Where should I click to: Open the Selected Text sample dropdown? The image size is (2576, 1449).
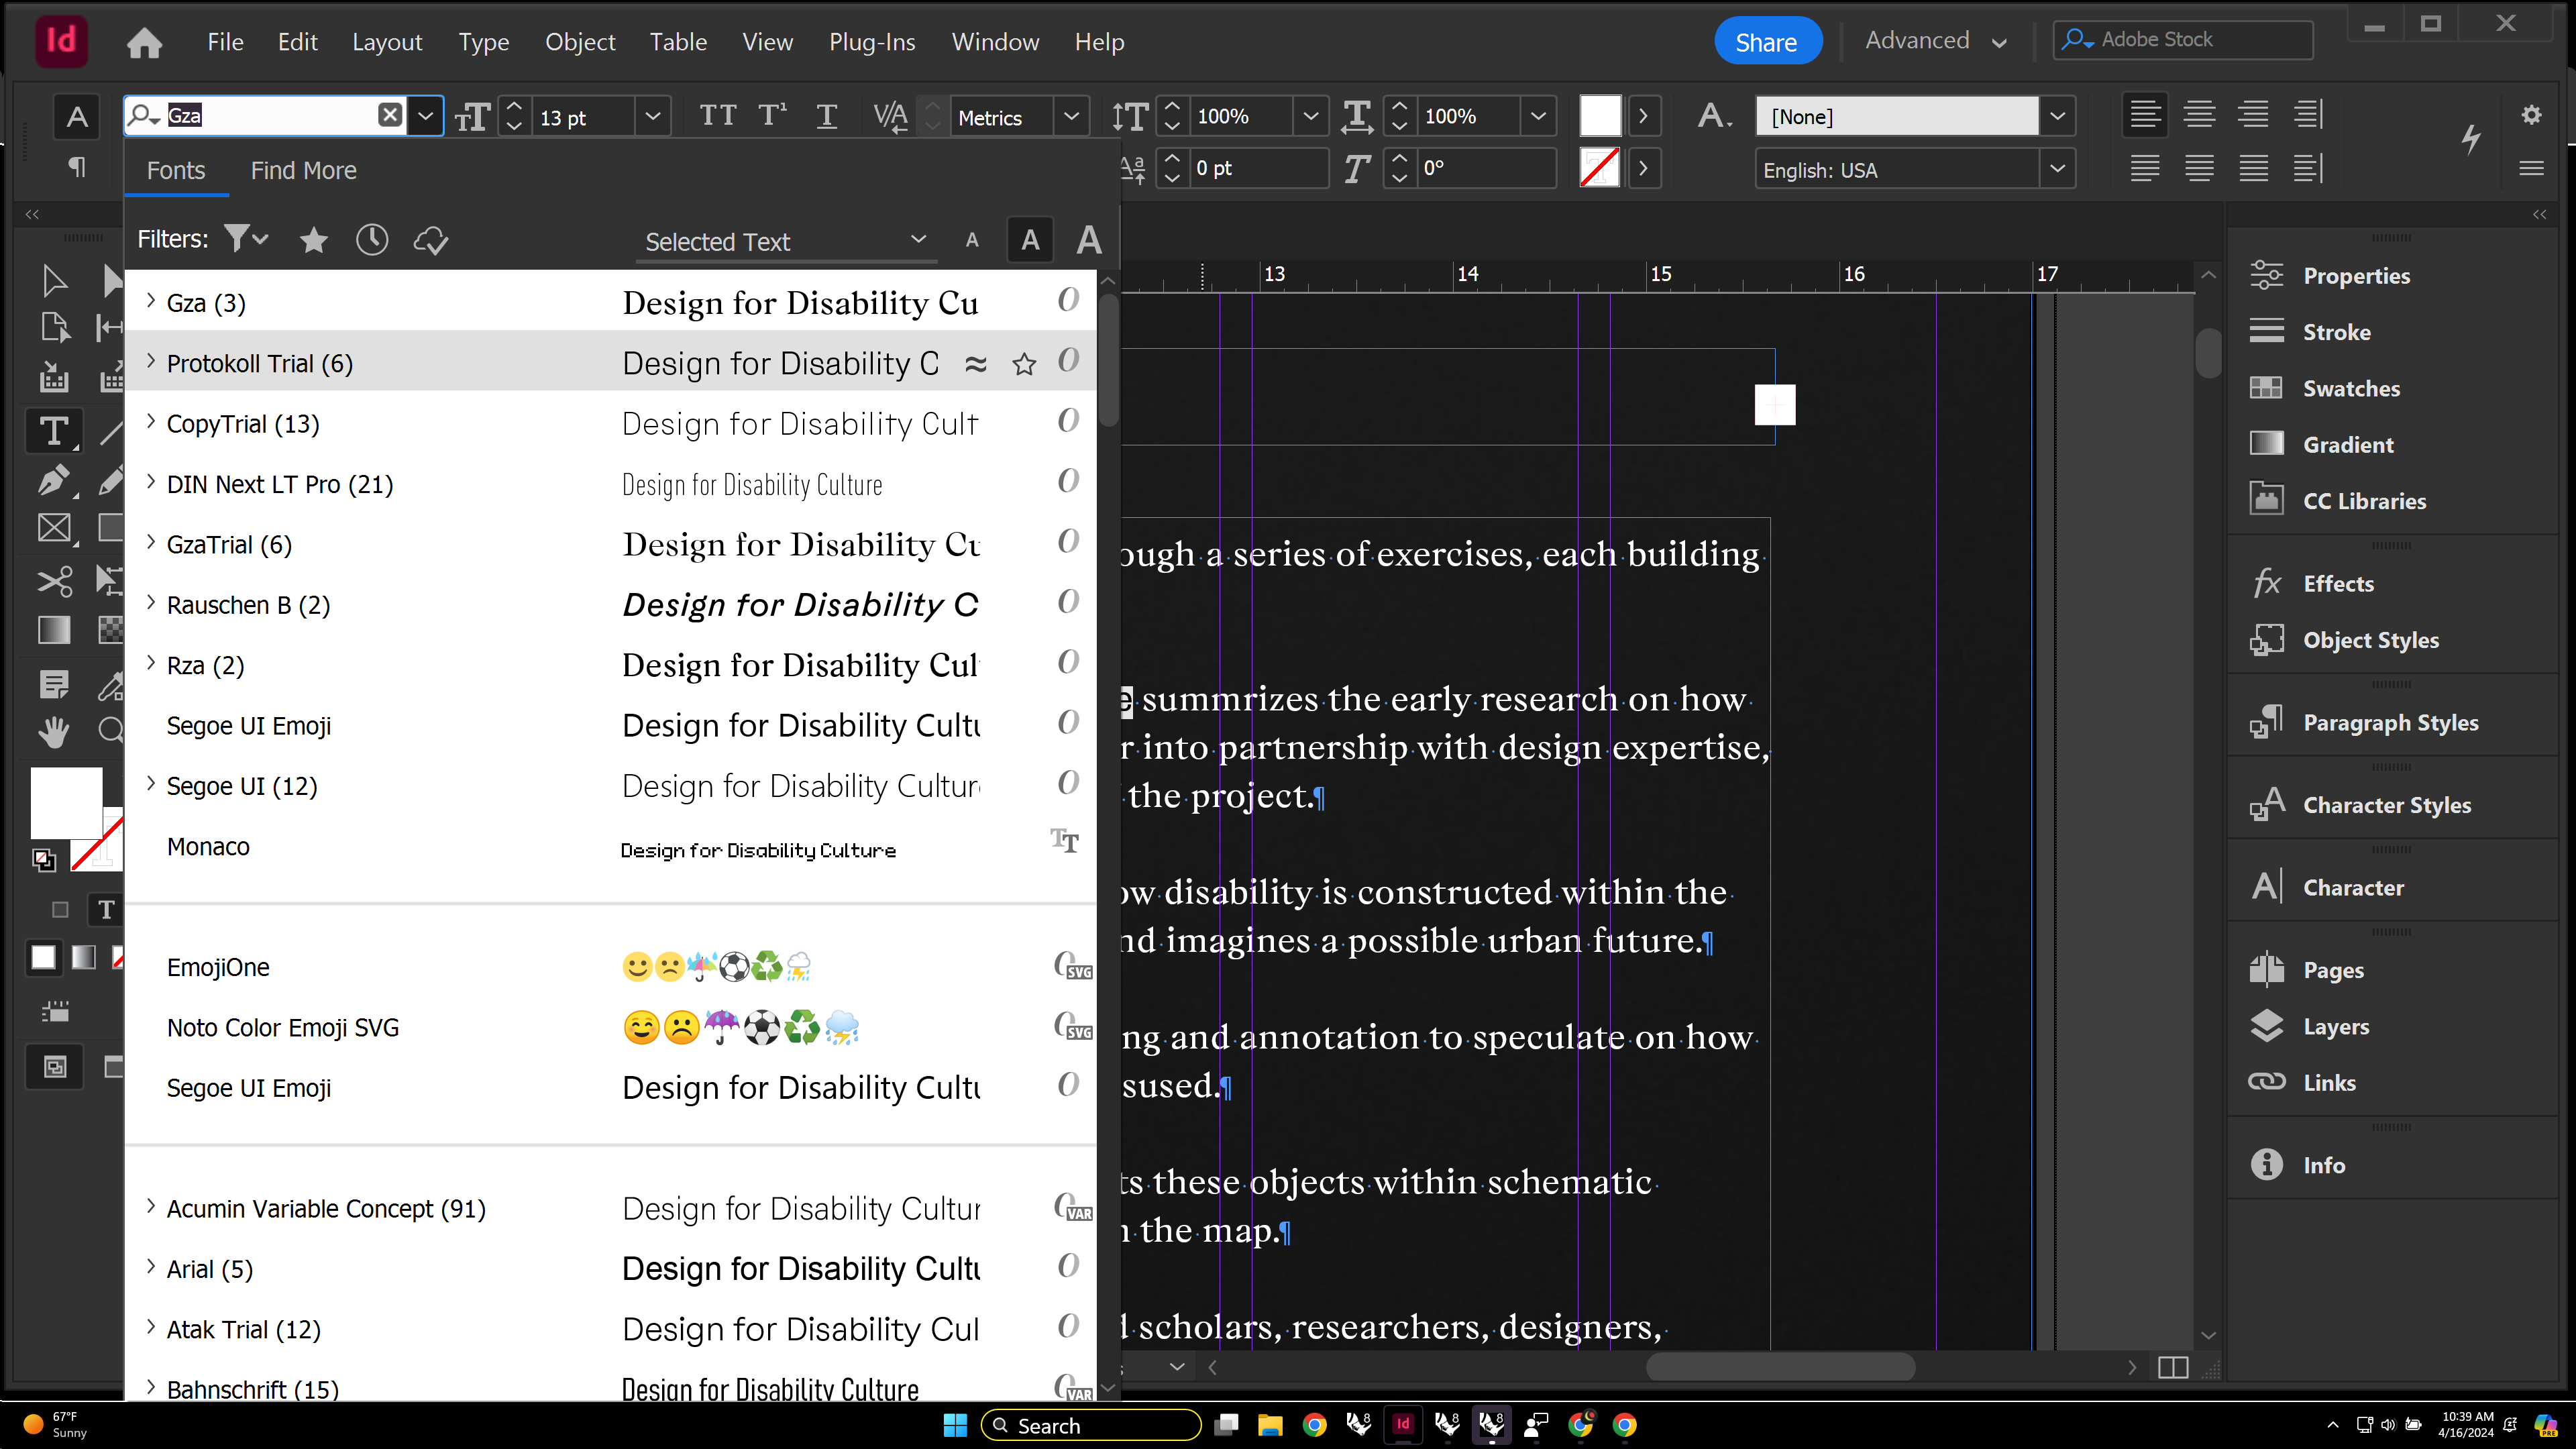(918, 240)
